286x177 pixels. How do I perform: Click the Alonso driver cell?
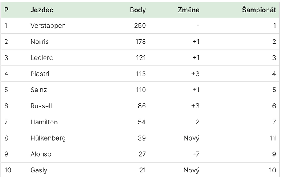41,154
